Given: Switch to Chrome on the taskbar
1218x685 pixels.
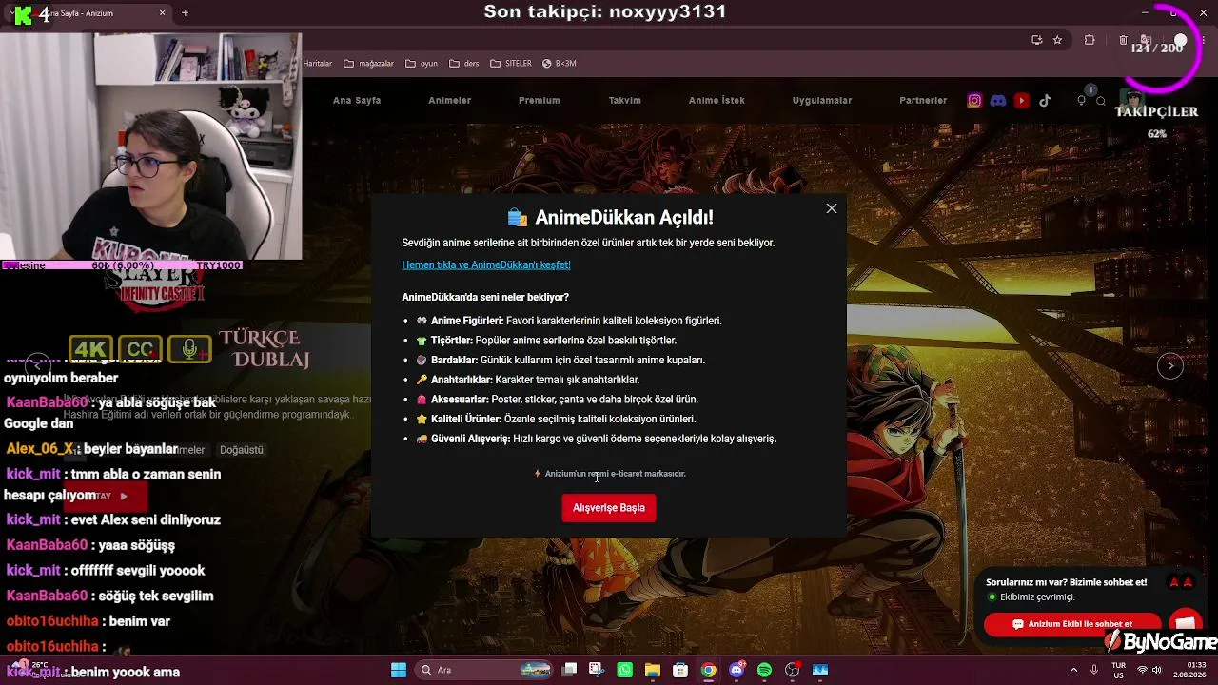Looking at the screenshot, I should click(x=708, y=670).
